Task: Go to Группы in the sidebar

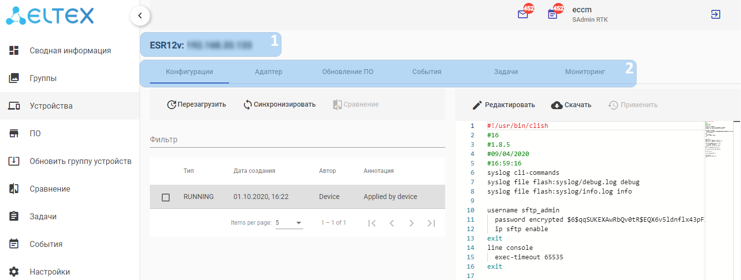Action: tap(43, 78)
